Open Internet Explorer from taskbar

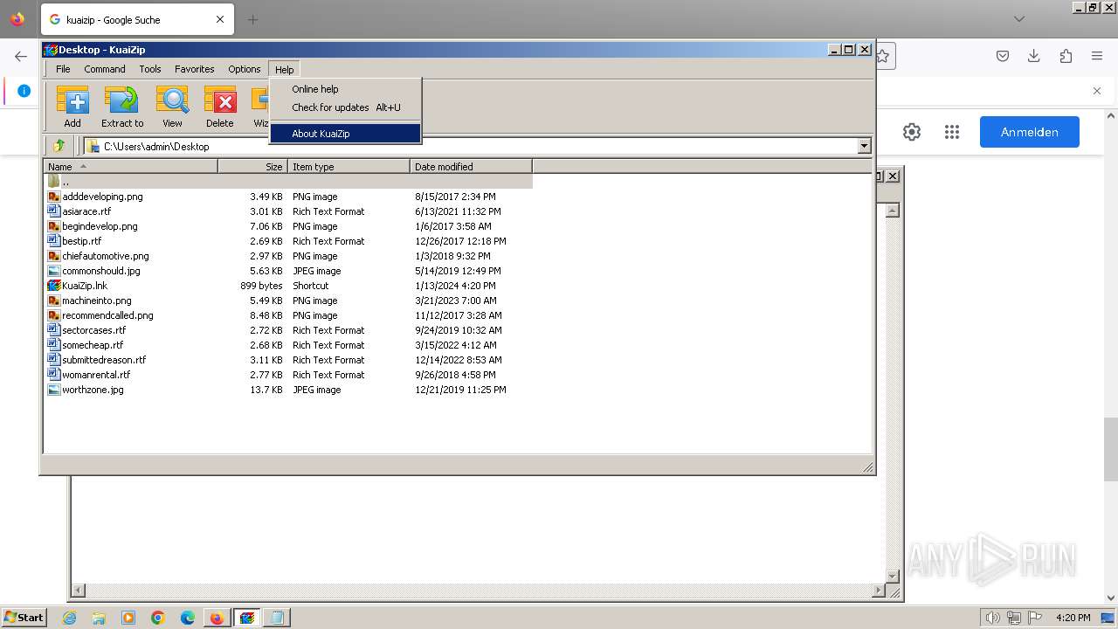coord(69,618)
